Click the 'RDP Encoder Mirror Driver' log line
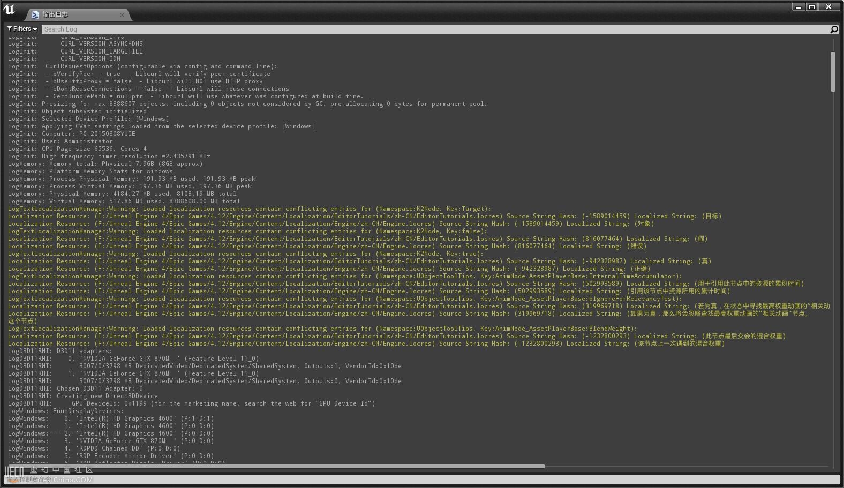The height and width of the screenshot is (488, 844). (x=145, y=456)
